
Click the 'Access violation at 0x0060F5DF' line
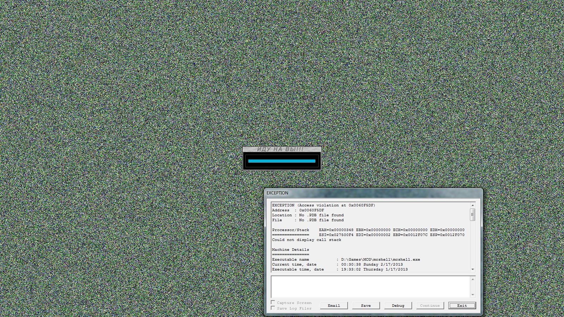point(324,205)
